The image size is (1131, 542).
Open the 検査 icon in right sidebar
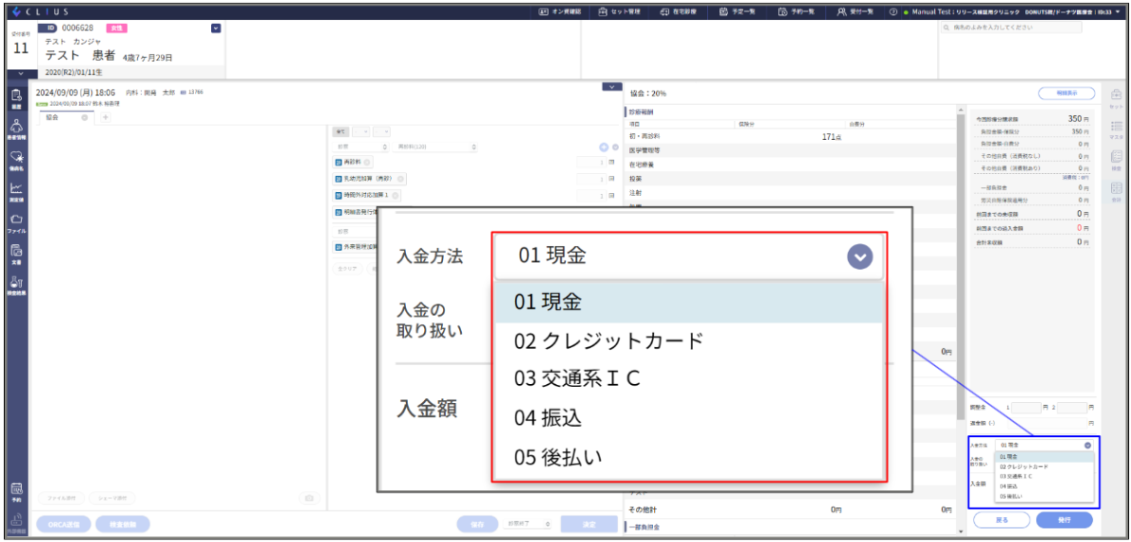coord(1116,160)
